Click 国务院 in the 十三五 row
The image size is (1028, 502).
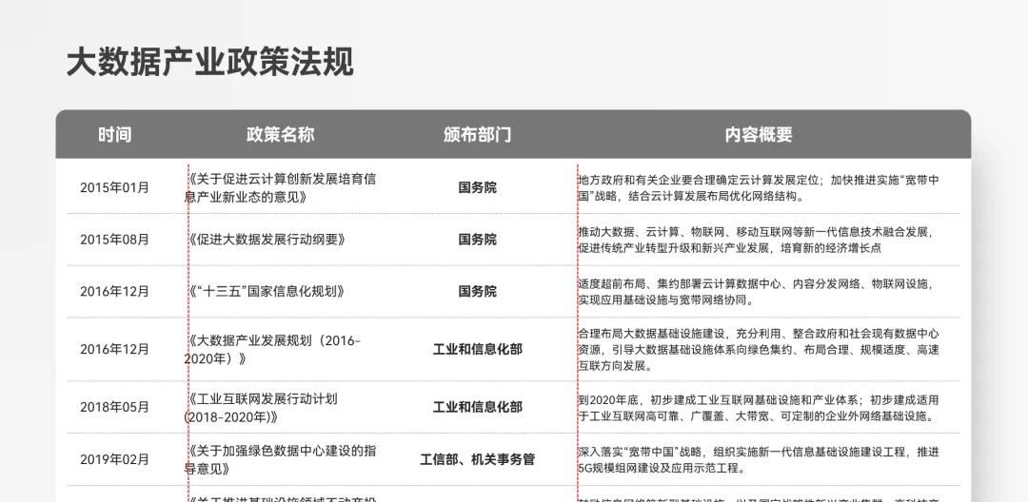click(477, 292)
